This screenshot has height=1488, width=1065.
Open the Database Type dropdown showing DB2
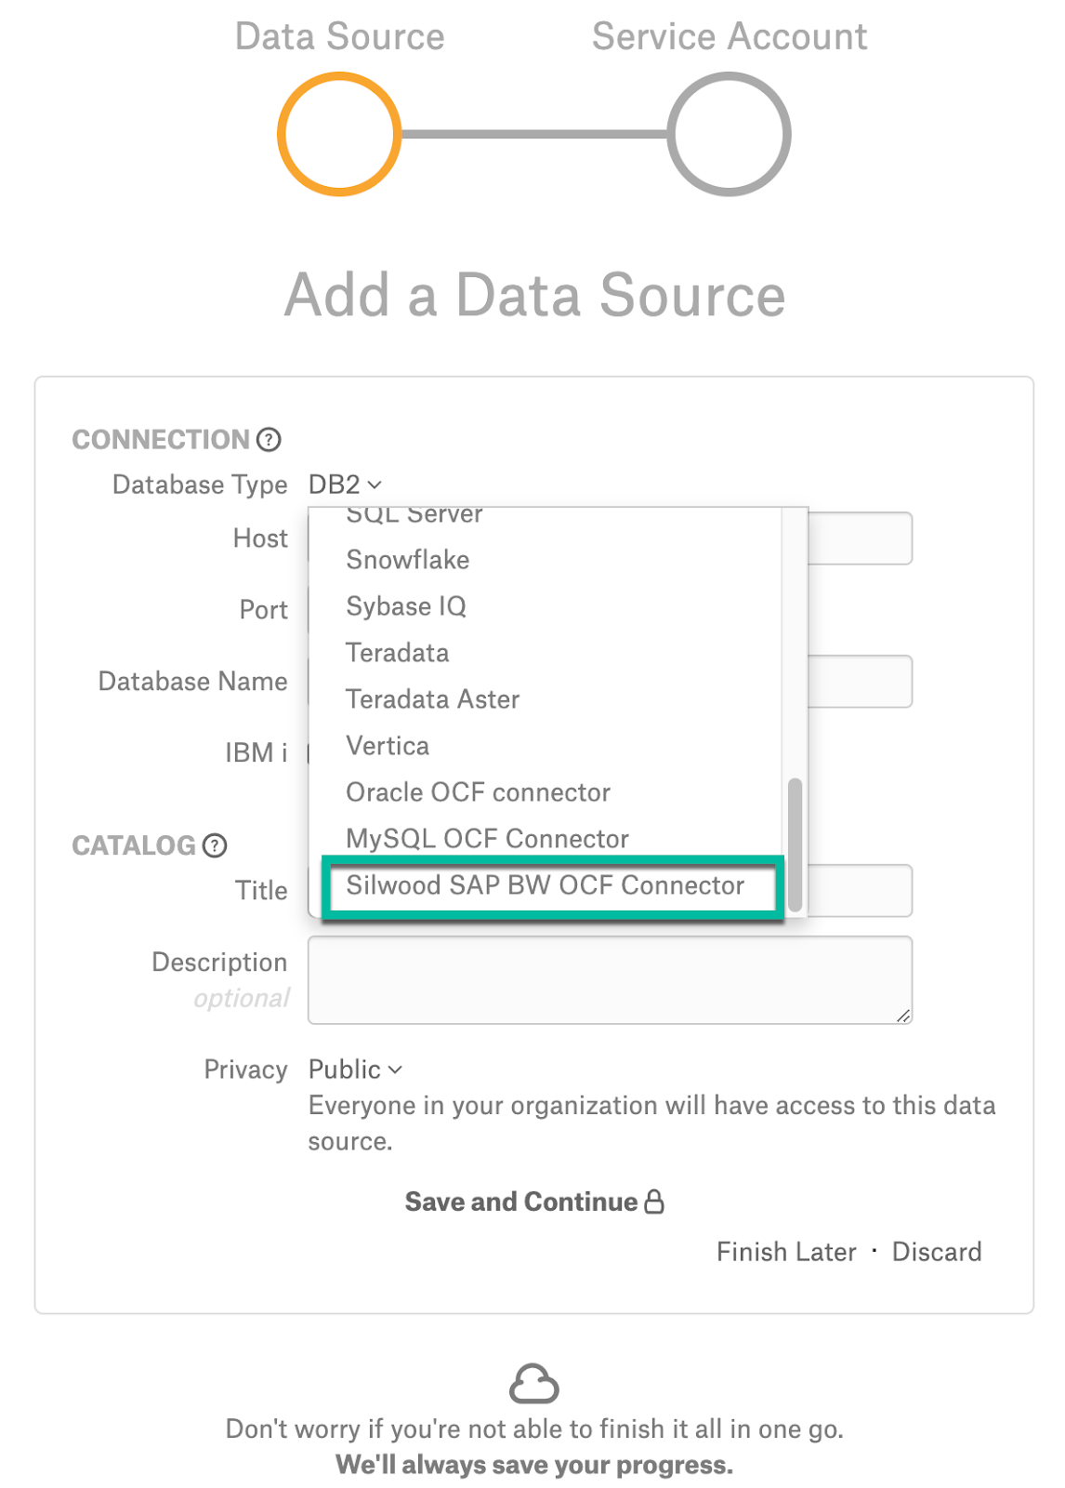pos(333,484)
